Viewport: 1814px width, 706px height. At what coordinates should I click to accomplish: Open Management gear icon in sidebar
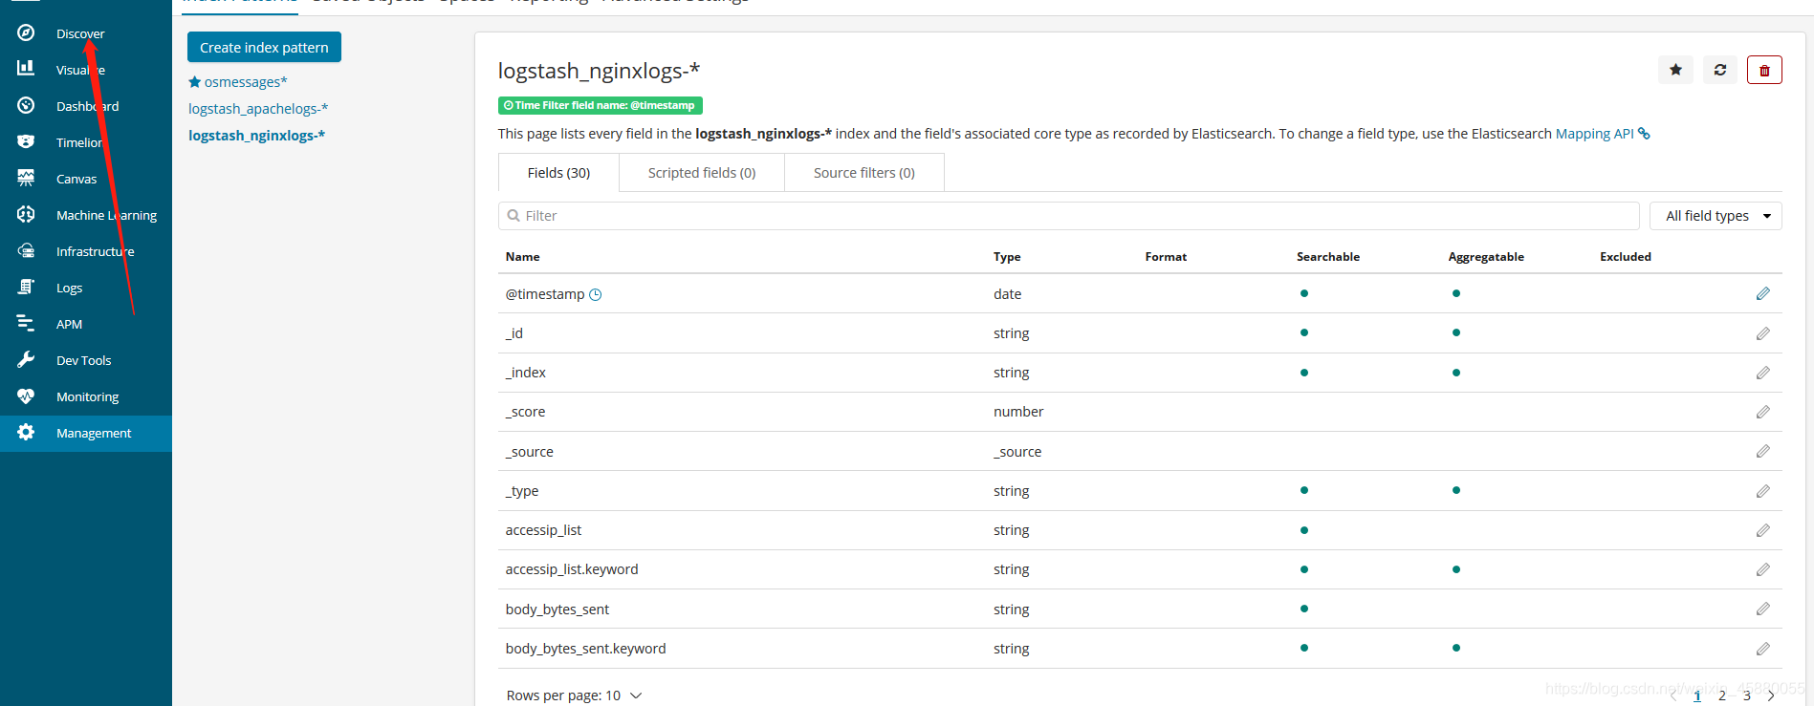pyautogui.click(x=26, y=433)
